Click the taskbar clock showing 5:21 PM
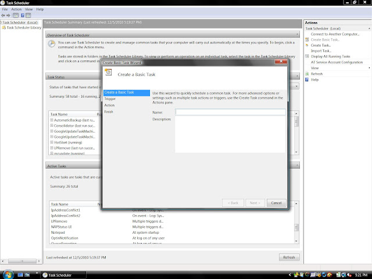 362,275
